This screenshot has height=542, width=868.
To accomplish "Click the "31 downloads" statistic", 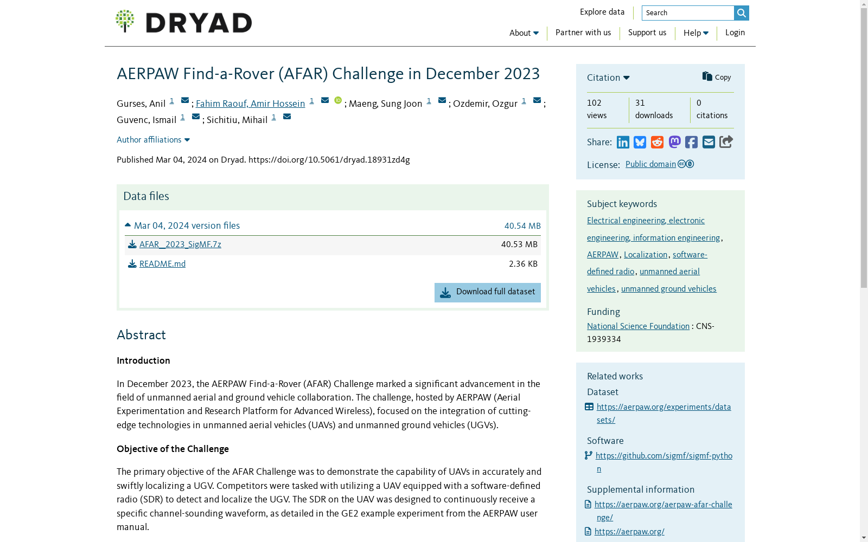I will coord(654,109).
